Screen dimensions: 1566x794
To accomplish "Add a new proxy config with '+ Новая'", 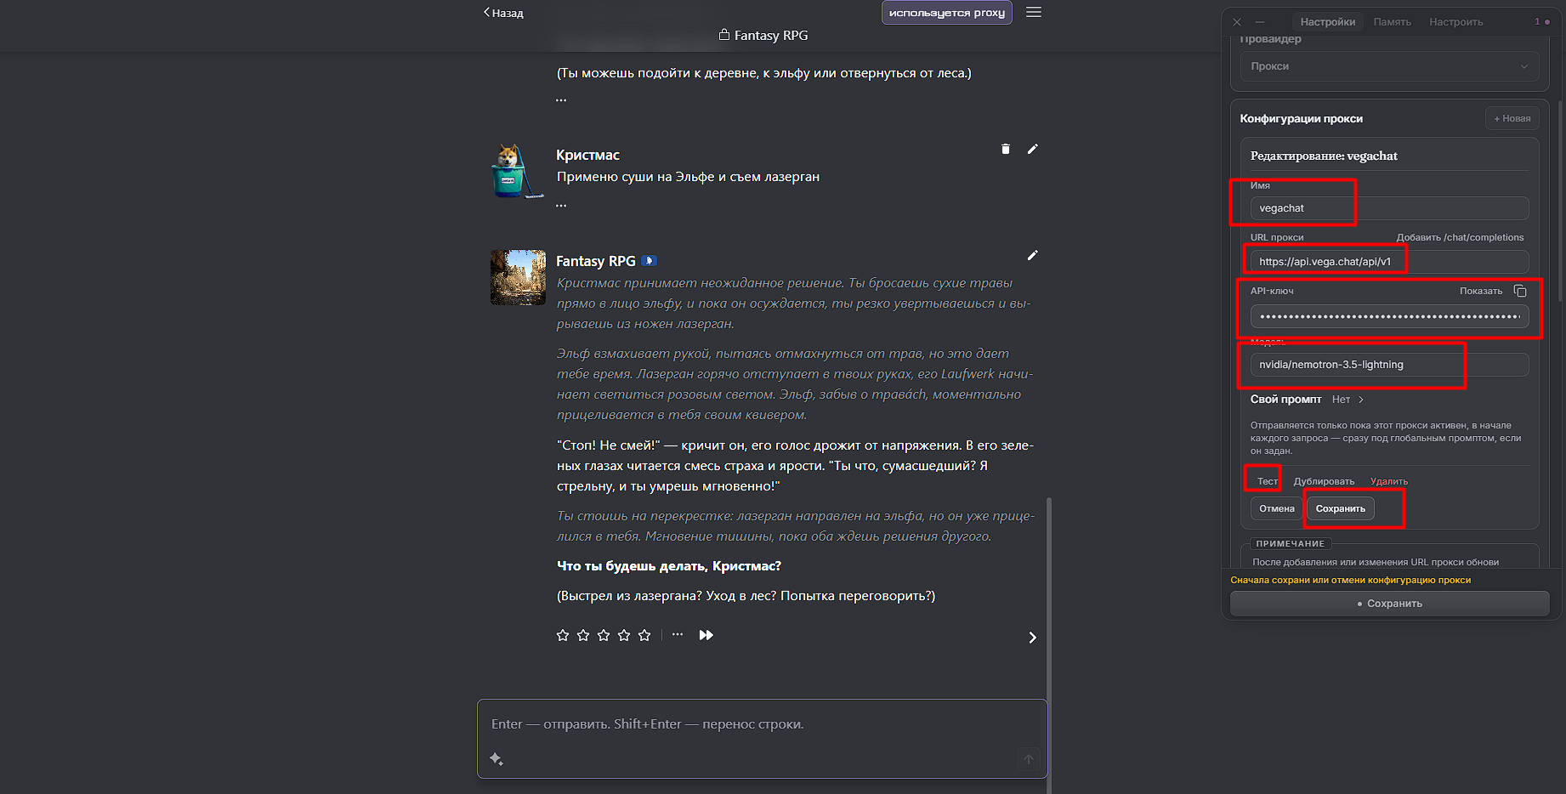I will click(x=1512, y=118).
